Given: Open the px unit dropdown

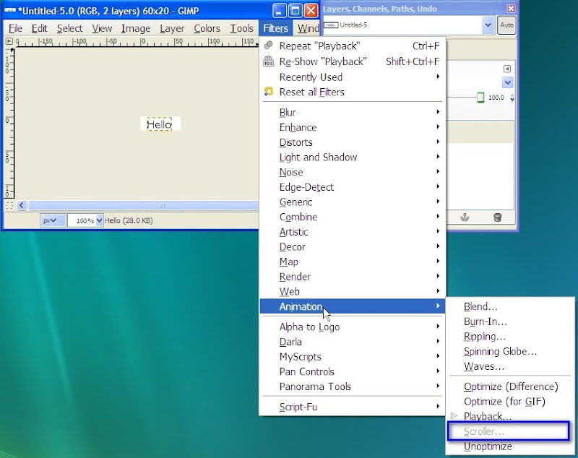Looking at the screenshot, I should (52, 220).
